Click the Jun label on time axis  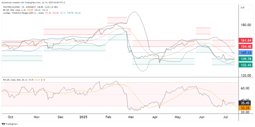(x=202, y=117)
